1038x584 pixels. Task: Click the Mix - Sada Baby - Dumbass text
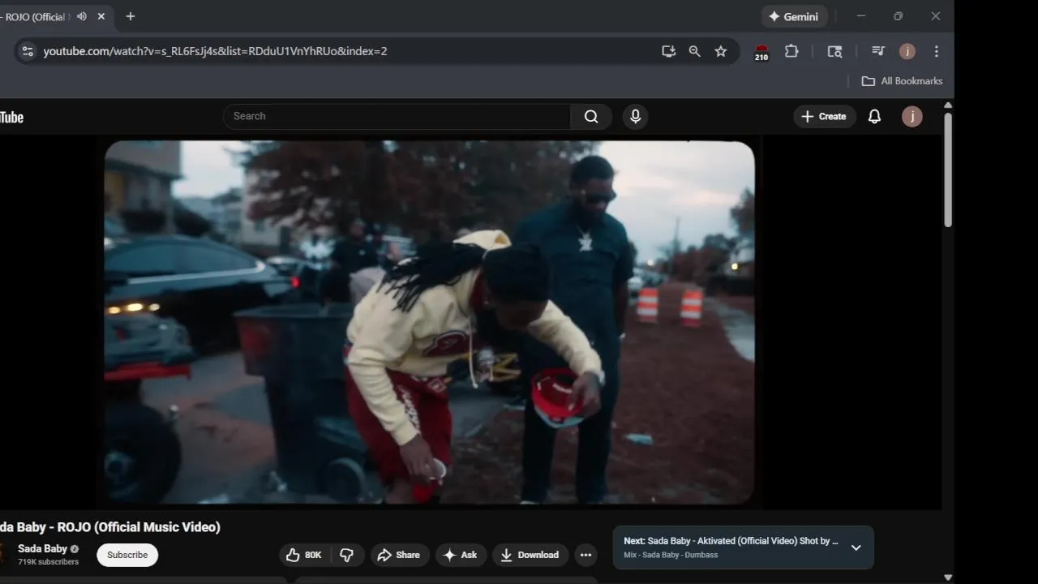click(671, 555)
